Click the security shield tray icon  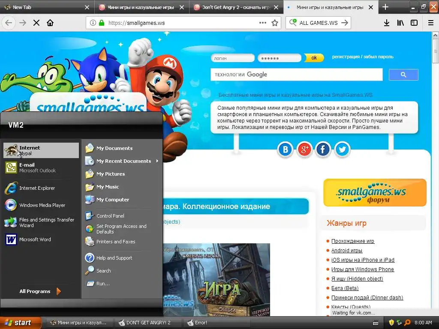pyautogui.click(x=391, y=323)
